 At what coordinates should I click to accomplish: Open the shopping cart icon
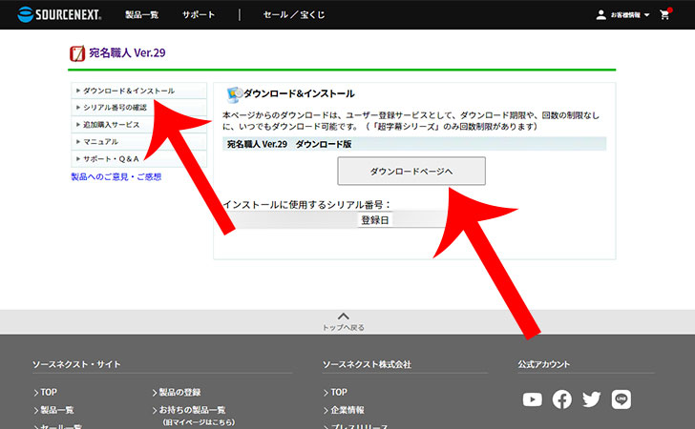(x=664, y=14)
